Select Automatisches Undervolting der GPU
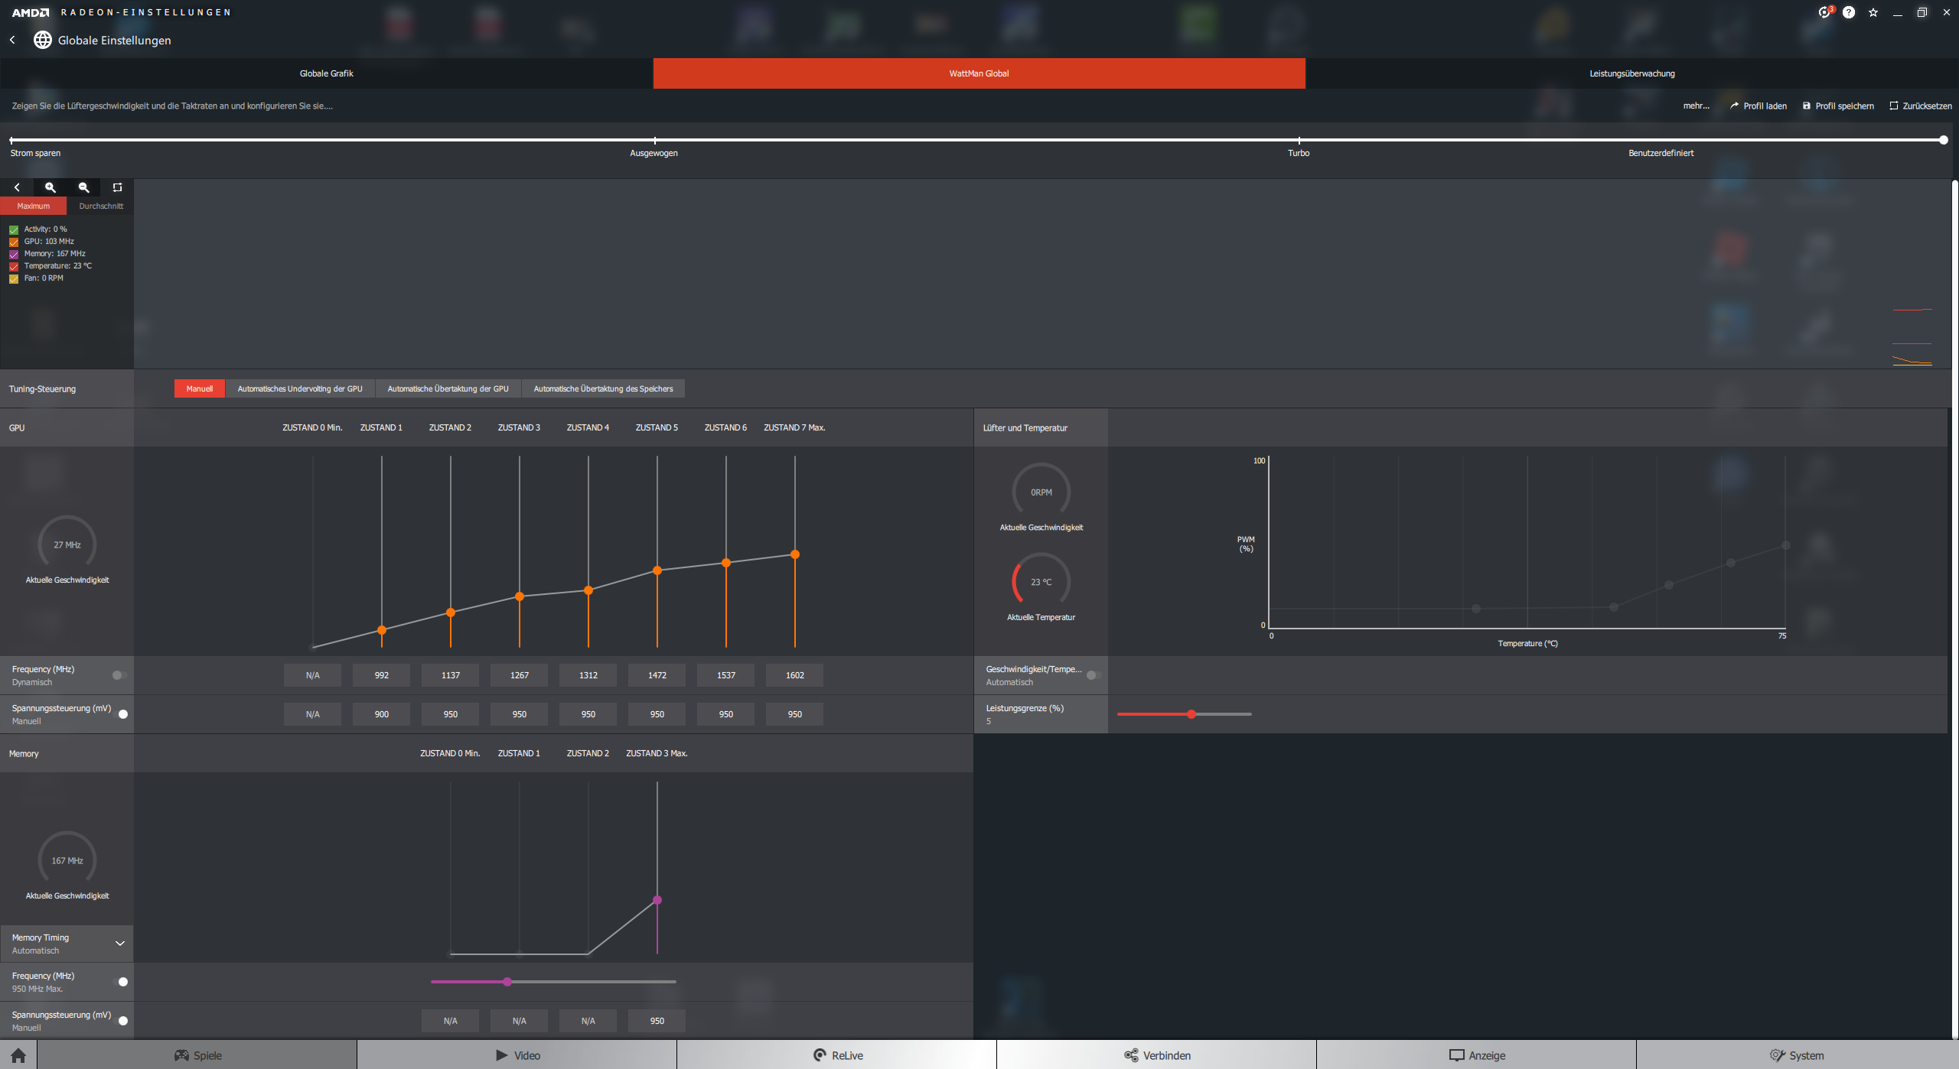The image size is (1959, 1069). (x=299, y=388)
